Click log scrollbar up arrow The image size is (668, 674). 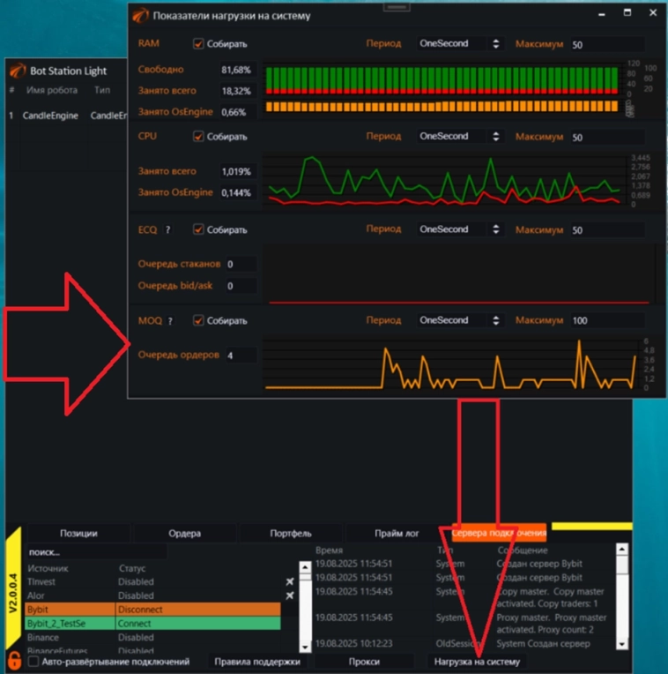(x=622, y=549)
